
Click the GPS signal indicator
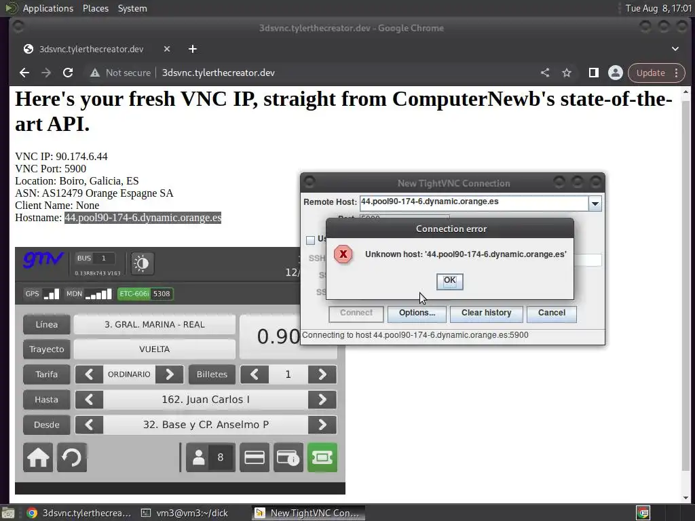(42, 294)
